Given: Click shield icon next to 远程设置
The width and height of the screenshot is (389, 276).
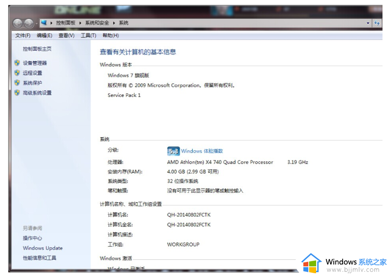Looking at the screenshot, I should tap(17, 73).
